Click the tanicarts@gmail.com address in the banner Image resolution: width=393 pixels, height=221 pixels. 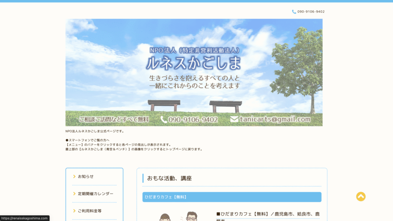point(275,120)
